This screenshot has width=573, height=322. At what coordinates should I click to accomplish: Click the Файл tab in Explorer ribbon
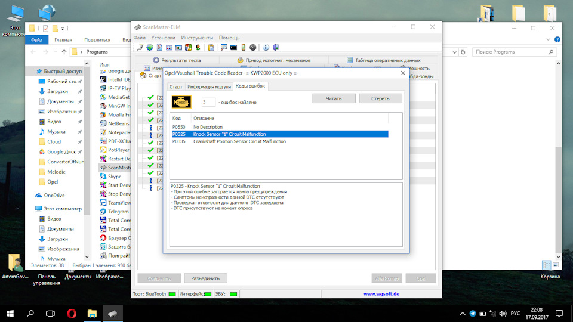(x=36, y=40)
